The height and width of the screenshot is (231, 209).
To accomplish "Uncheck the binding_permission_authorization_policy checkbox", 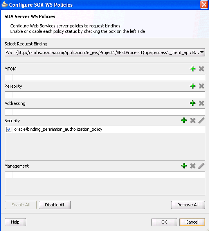I will [x=9, y=130].
